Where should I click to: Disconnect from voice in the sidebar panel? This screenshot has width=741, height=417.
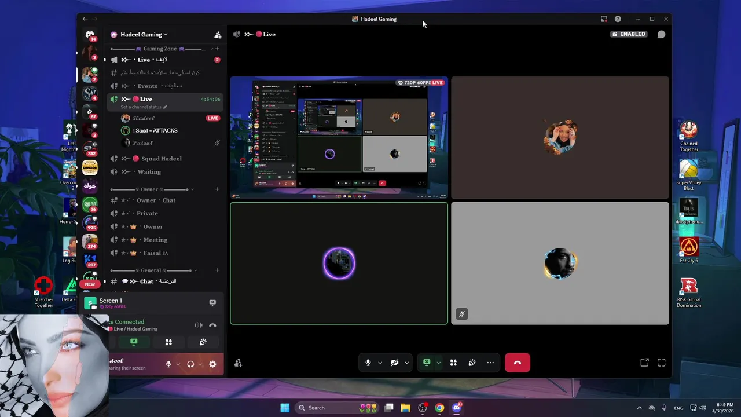click(212, 325)
